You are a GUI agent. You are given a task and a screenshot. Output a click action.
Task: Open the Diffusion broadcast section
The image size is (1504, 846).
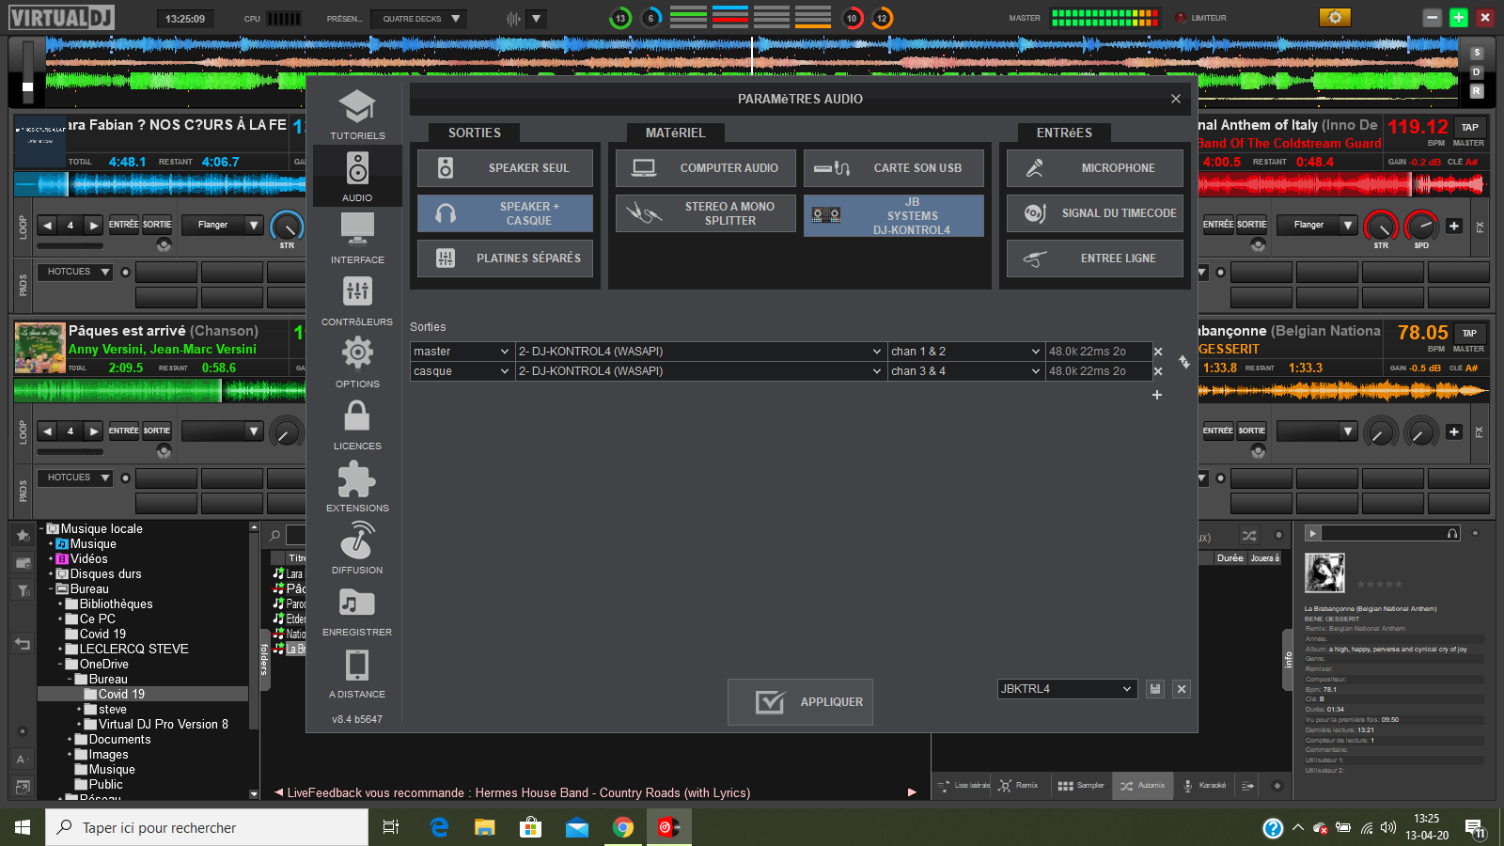coord(357,549)
